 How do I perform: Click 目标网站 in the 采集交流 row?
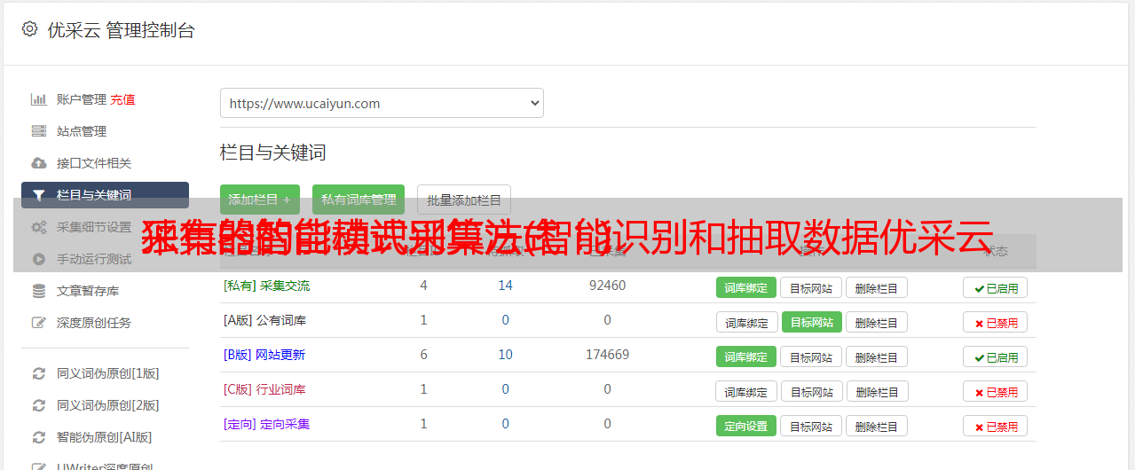coord(811,287)
